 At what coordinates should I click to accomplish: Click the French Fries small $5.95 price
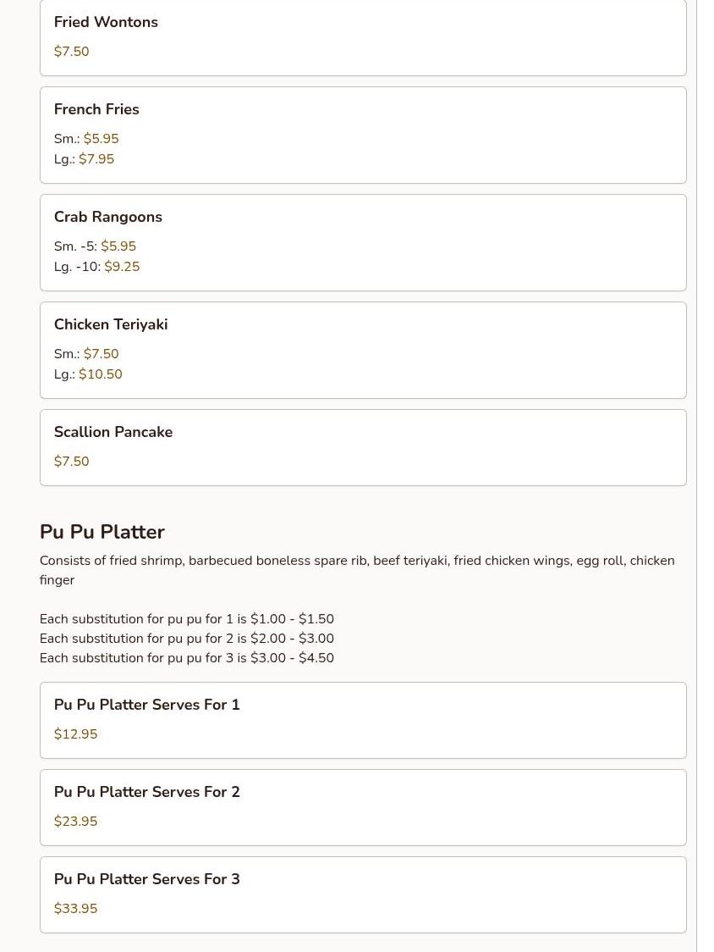101,139
